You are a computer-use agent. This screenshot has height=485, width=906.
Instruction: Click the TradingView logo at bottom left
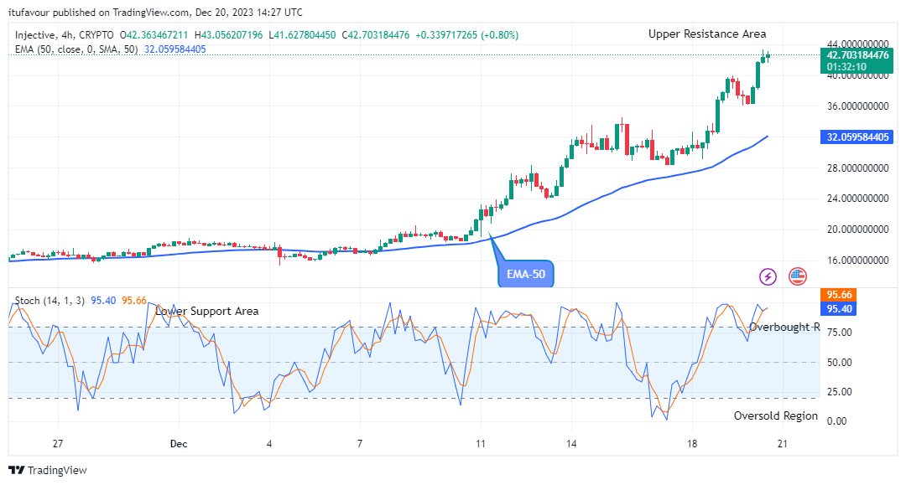pyautogui.click(x=48, y=470)
